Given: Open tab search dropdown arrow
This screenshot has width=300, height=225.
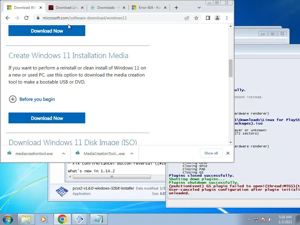Looking at the screenshot, I should click(x=199, y=8).
